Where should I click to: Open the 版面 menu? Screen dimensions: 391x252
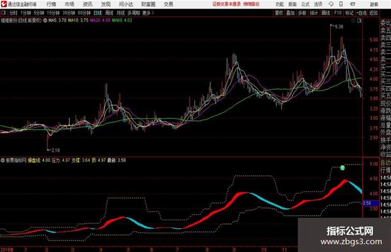292,4
